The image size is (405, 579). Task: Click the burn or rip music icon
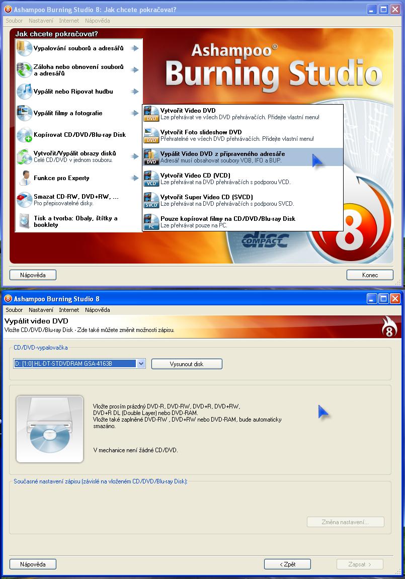24,92
